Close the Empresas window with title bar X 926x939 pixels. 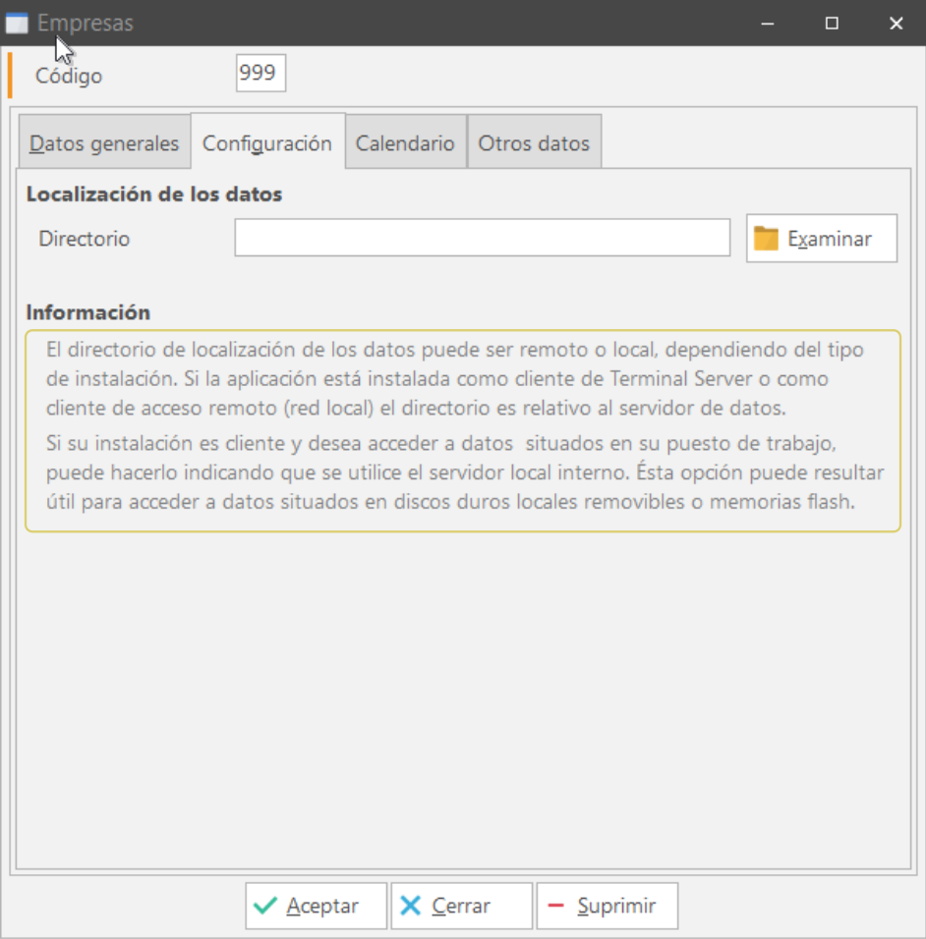click(x=896, y=24)
